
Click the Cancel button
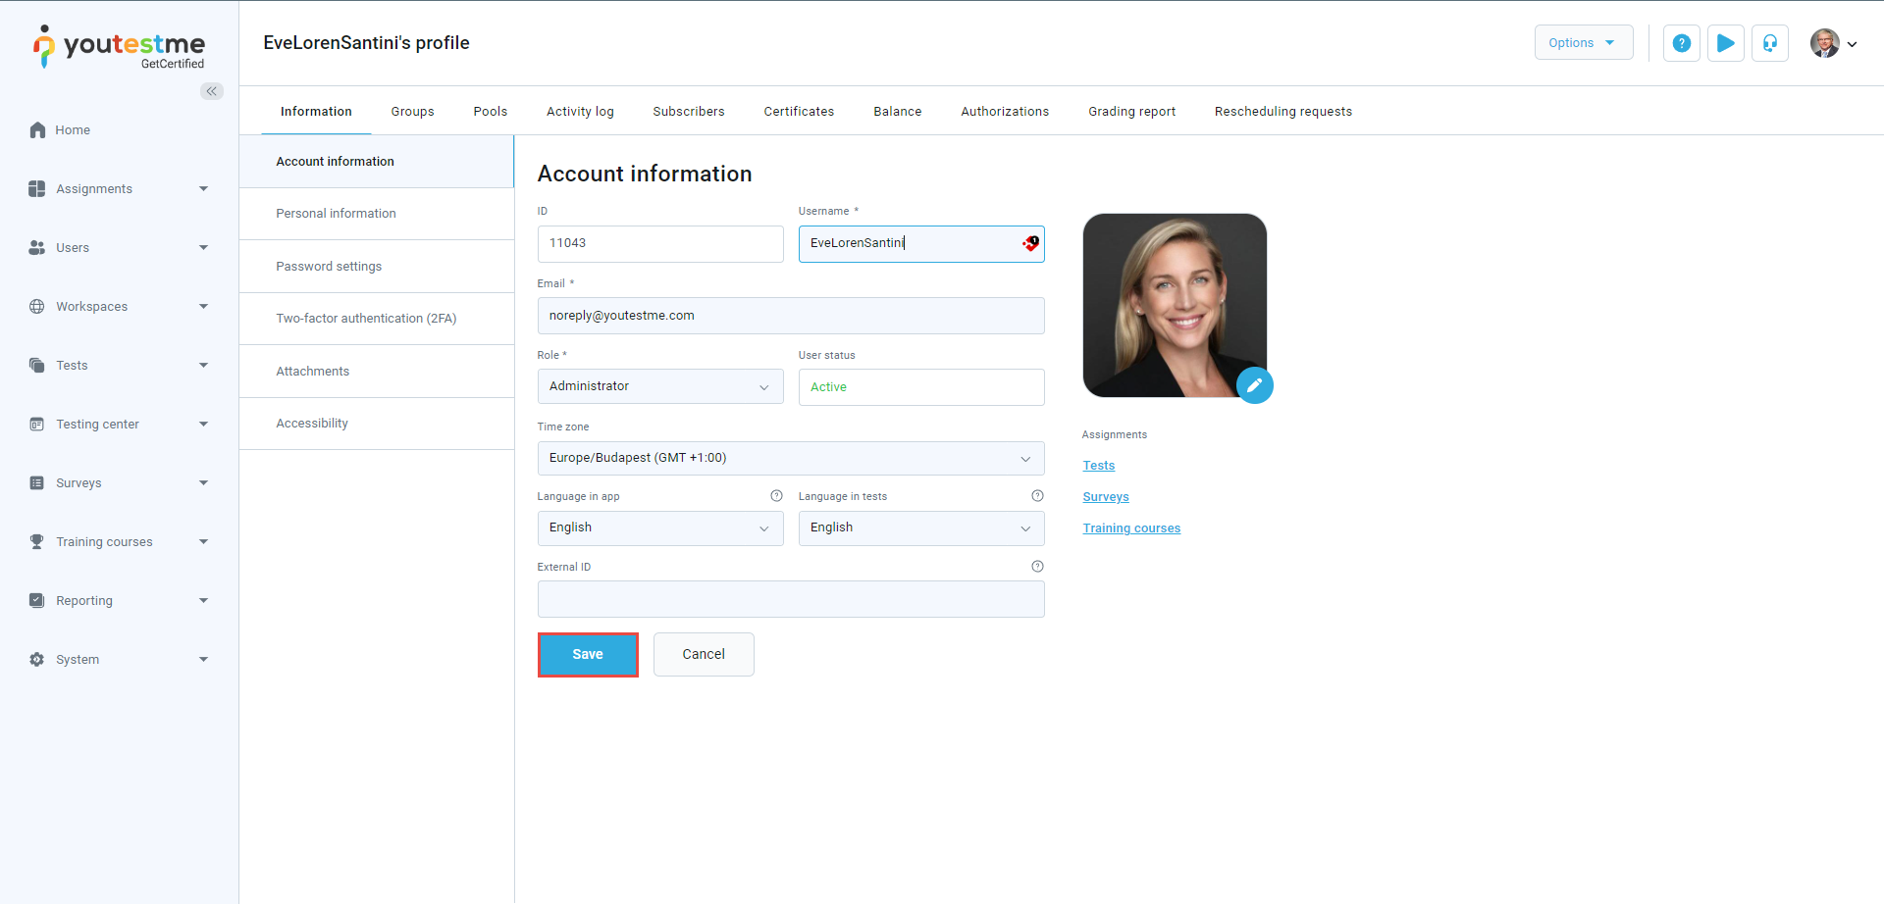point(704,654)
